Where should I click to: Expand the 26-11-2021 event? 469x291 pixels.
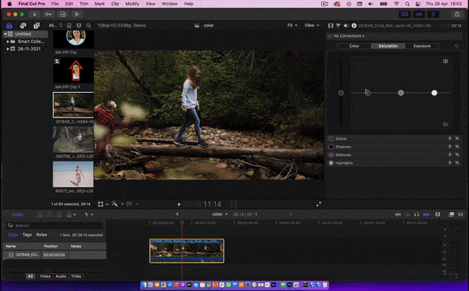(8, 49)
